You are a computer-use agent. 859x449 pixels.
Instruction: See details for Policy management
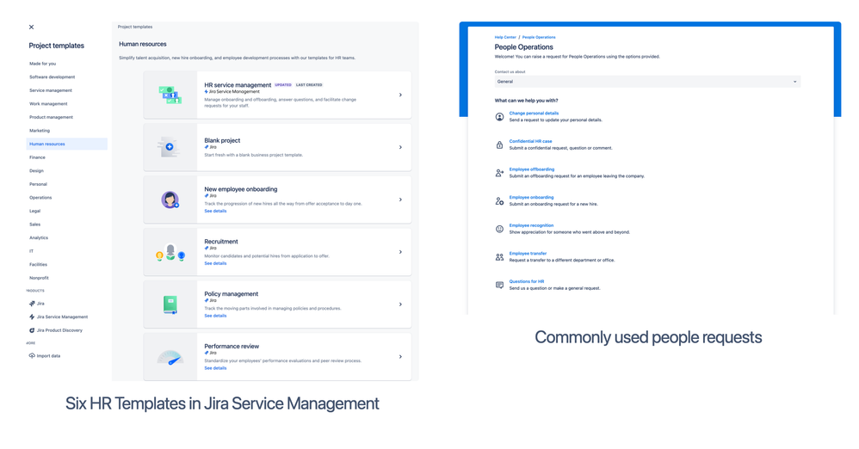[x=215, y=316]
